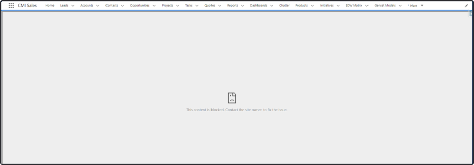This screenshot has height=165, width=474.
Task: Open the Quotes tab
Action: coord(210,5)
